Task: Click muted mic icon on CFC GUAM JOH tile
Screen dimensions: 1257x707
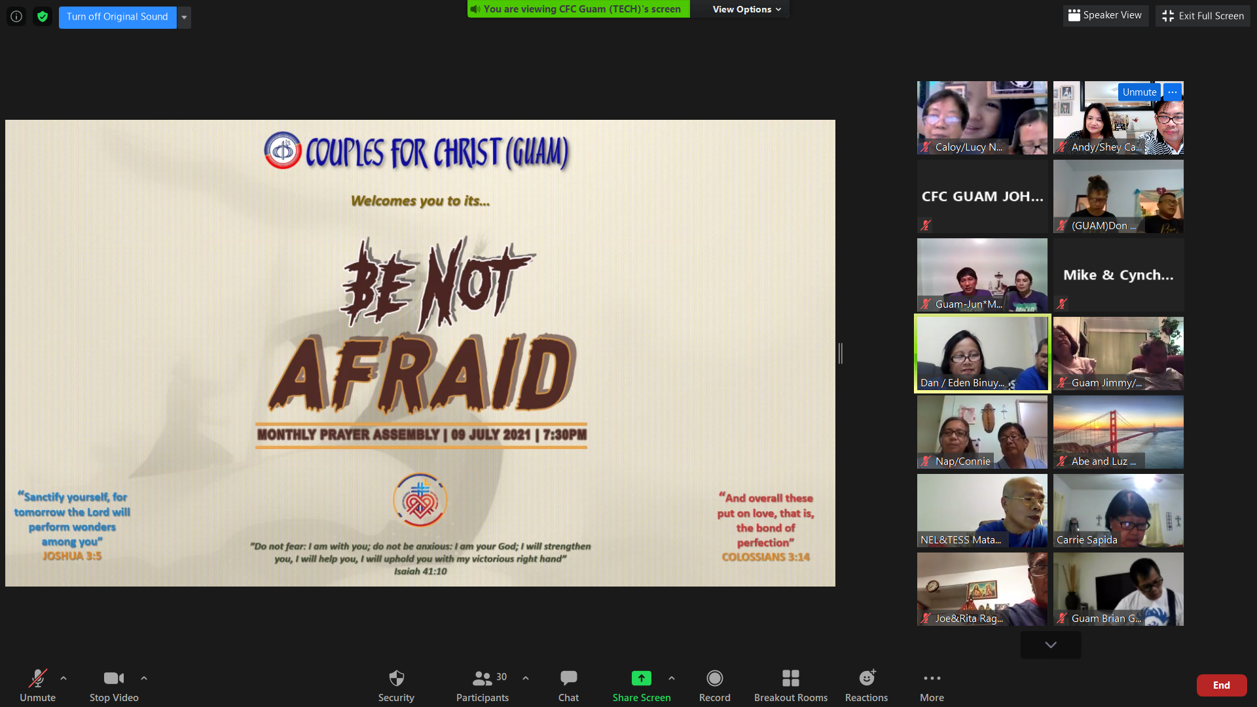Action: coord(926,225)
